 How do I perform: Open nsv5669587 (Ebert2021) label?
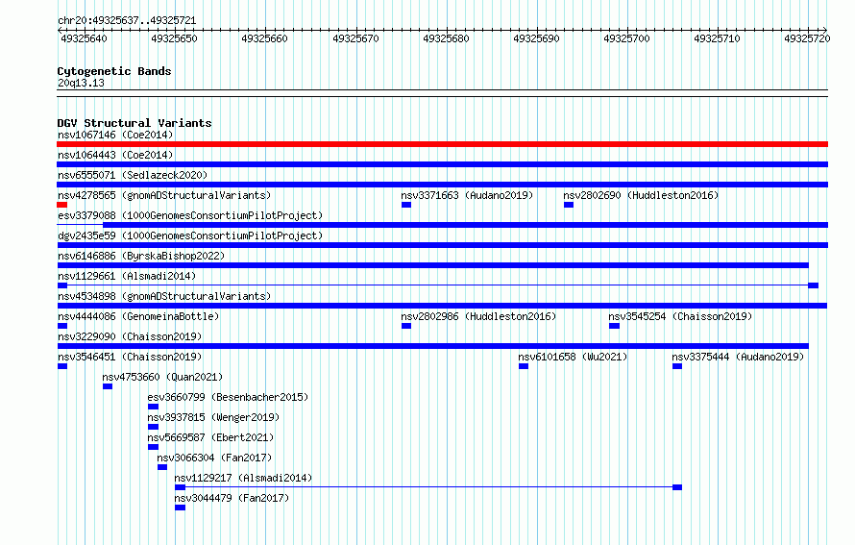point(210,437)
